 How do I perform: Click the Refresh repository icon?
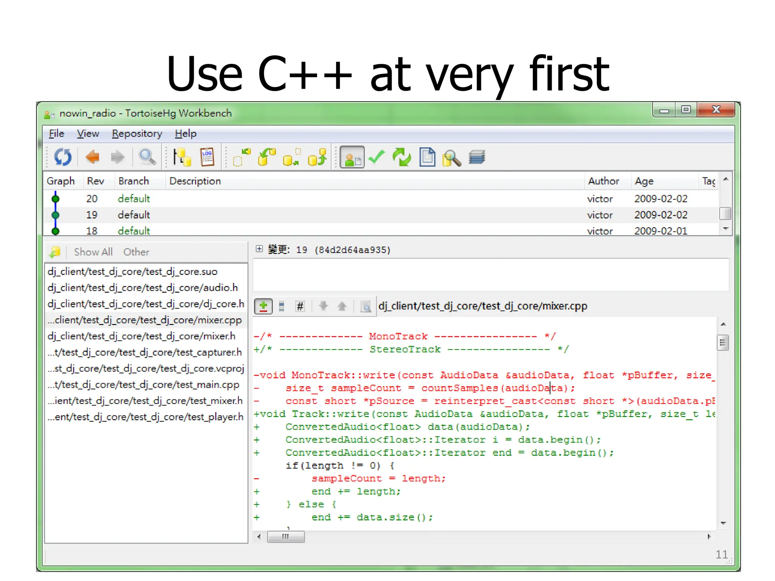click(62, 157)
